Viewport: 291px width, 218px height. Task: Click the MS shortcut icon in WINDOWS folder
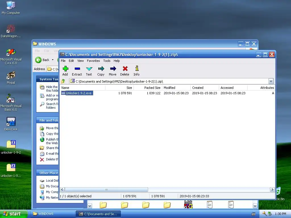[188, 204]
